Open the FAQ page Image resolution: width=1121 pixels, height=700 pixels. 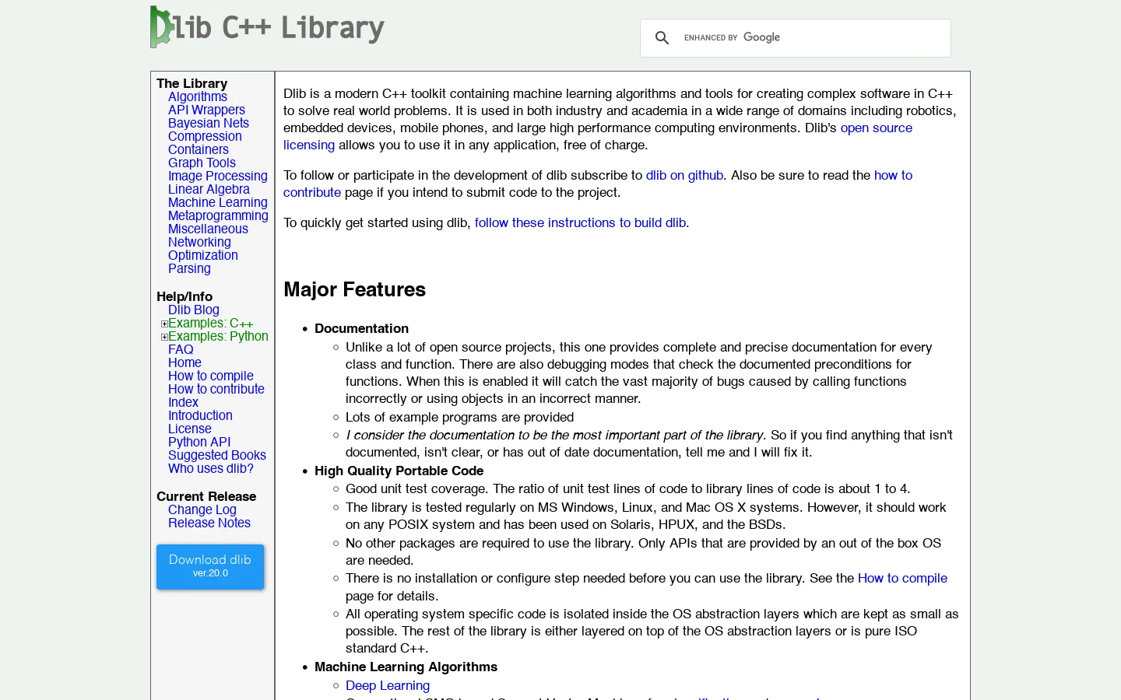pyautogui.click(x=181, y=349)
